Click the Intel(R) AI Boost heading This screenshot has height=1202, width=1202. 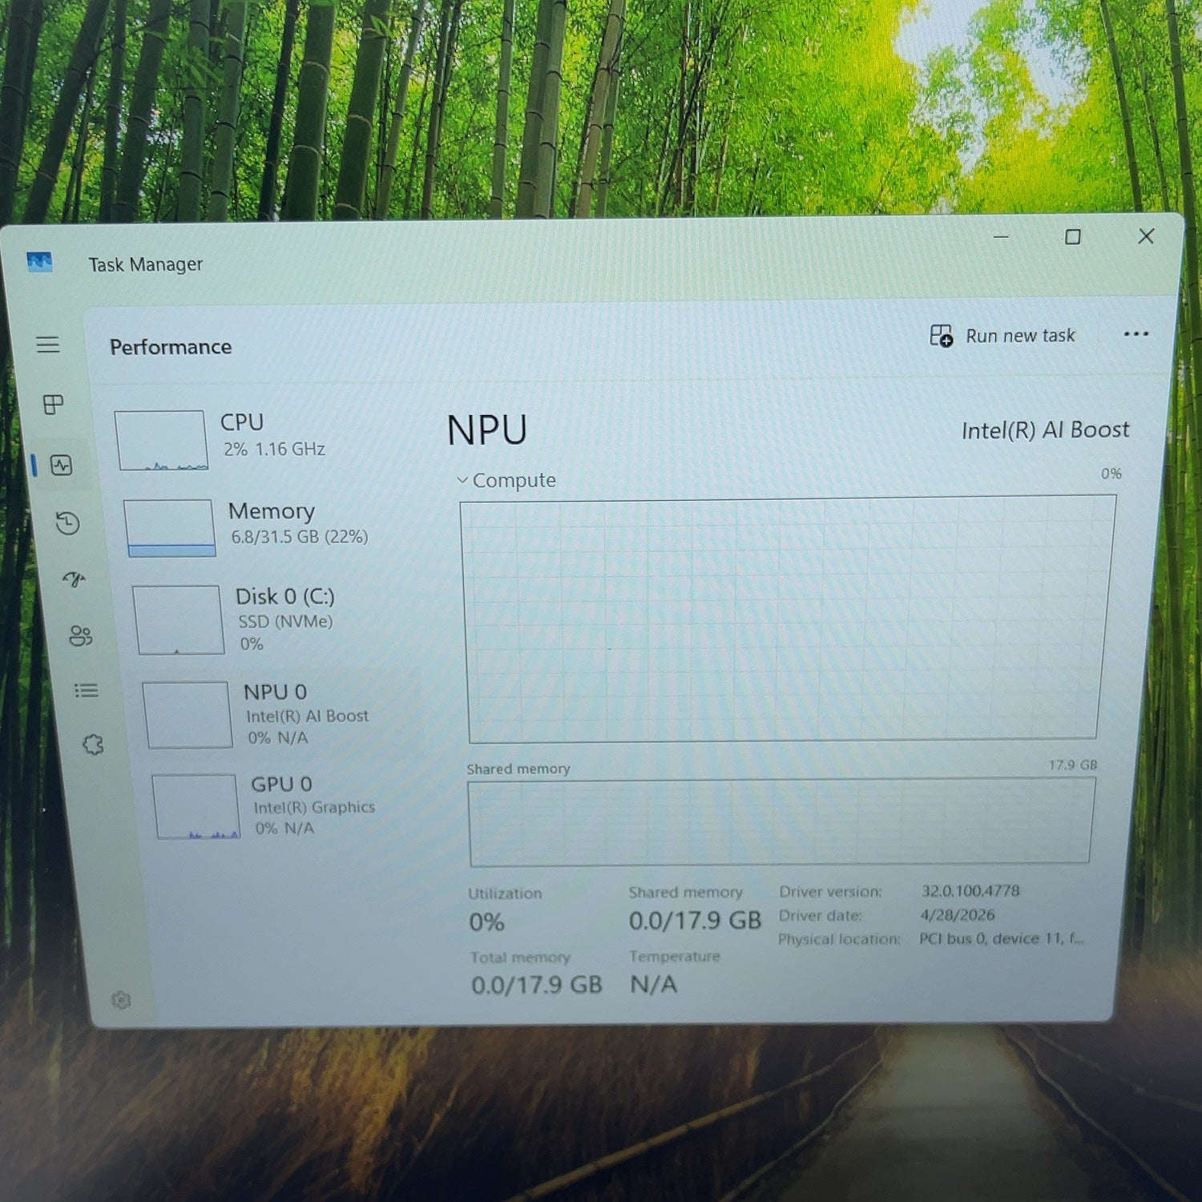[x=1045, y=430]
